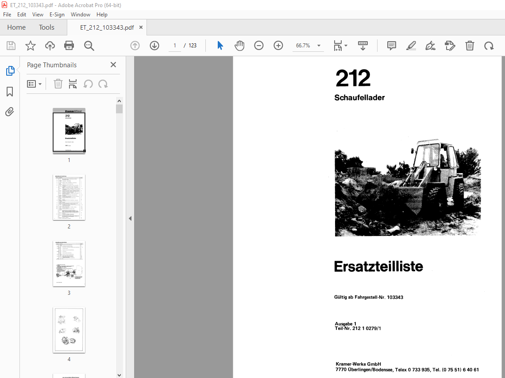The image size is (505, 378).
Task: Click the 'Gültig ab Fahrgestell-Nr. 103343' line
Action: point(368,297)
